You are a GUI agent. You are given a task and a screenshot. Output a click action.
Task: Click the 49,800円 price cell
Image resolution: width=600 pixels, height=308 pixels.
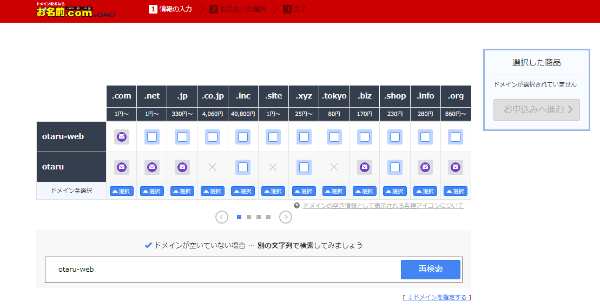tap(243, 114)
